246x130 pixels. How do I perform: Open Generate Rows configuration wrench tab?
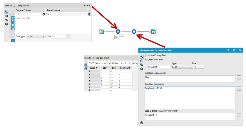click(142, 57)
